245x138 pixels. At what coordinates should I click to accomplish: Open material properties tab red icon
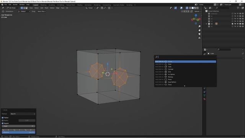coord(204,99)
